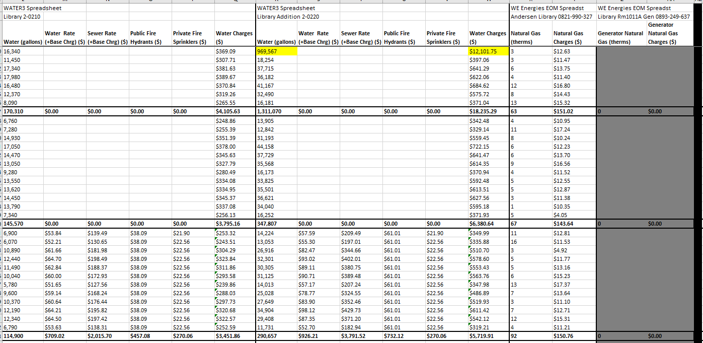Select the cell containing 41,167
The image size is (703, 343).
tap(277, 86)
